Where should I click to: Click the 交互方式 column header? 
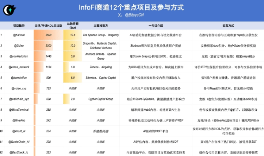228,26
